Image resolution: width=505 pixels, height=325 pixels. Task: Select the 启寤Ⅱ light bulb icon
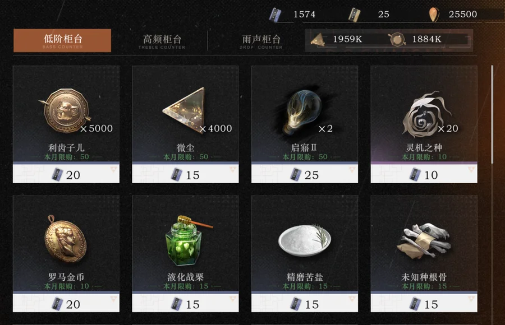[x=302, y=111]
